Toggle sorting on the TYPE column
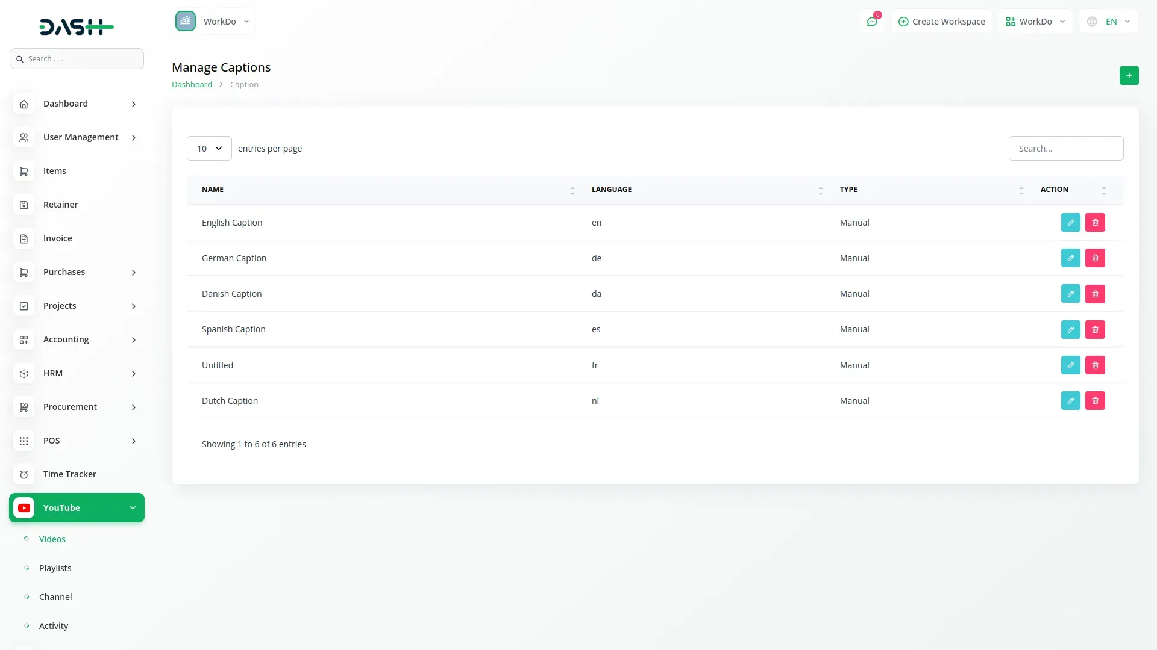1157x650 pixels. coord(1021,190)
